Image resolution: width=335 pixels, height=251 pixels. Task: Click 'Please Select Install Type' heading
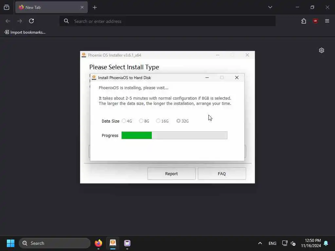(124, 67)
